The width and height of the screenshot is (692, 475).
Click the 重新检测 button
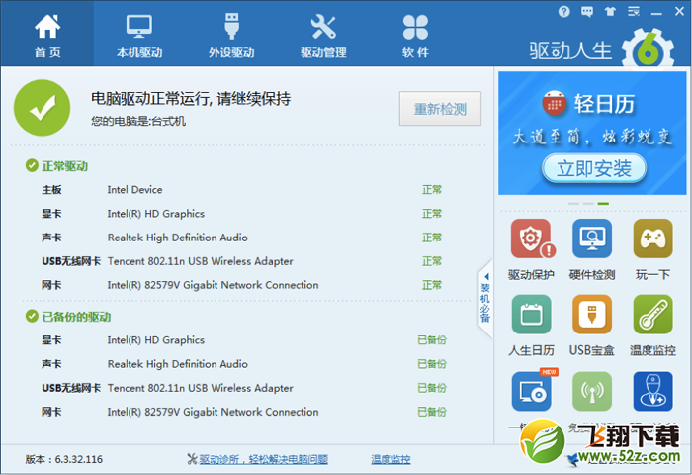pos(440,109)
